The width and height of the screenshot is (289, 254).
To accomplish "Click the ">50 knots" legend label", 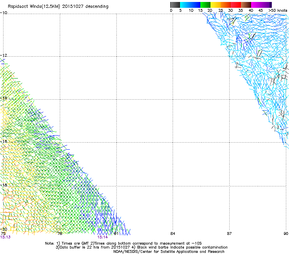I will click(x=278, y=11).
